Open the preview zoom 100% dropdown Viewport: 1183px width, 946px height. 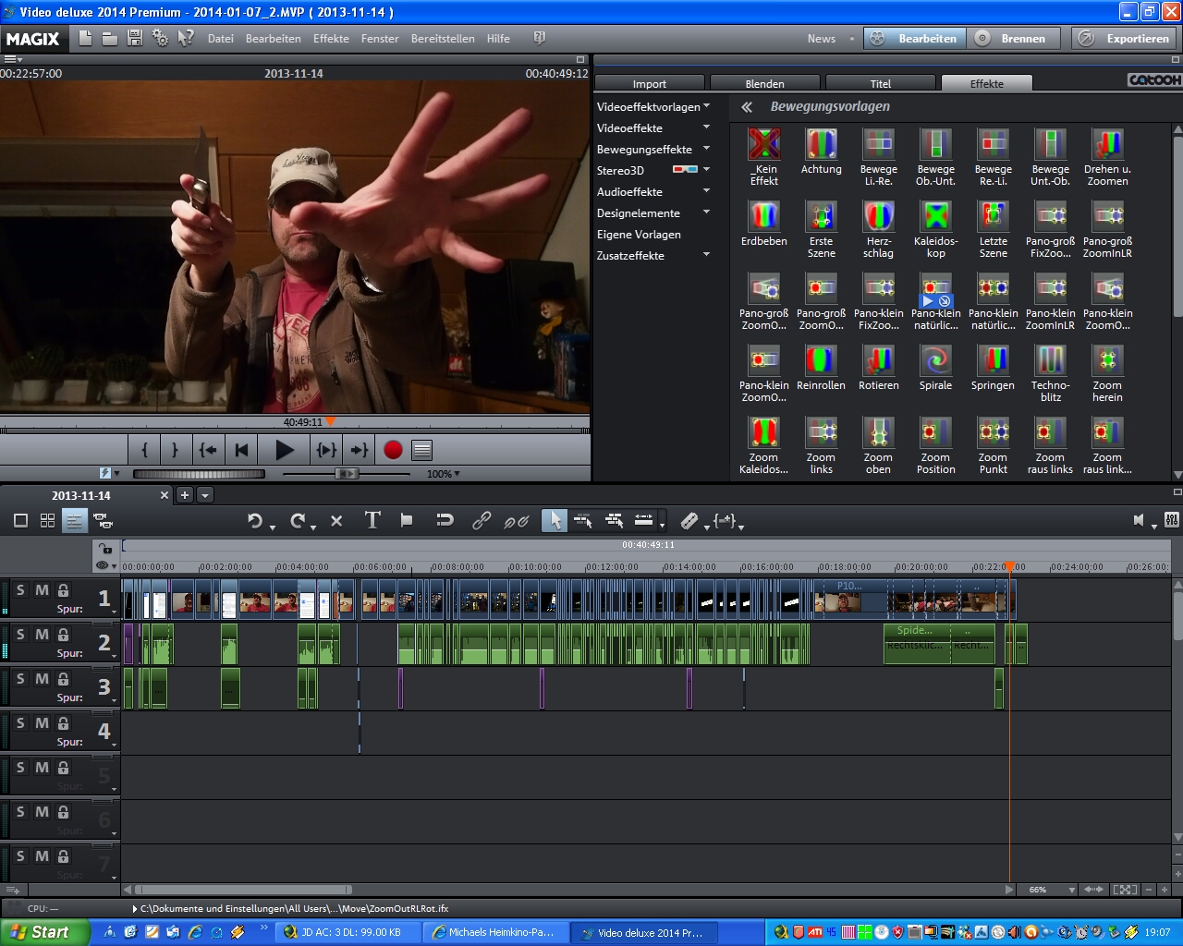pyautogui.click(x=443, y=474)
